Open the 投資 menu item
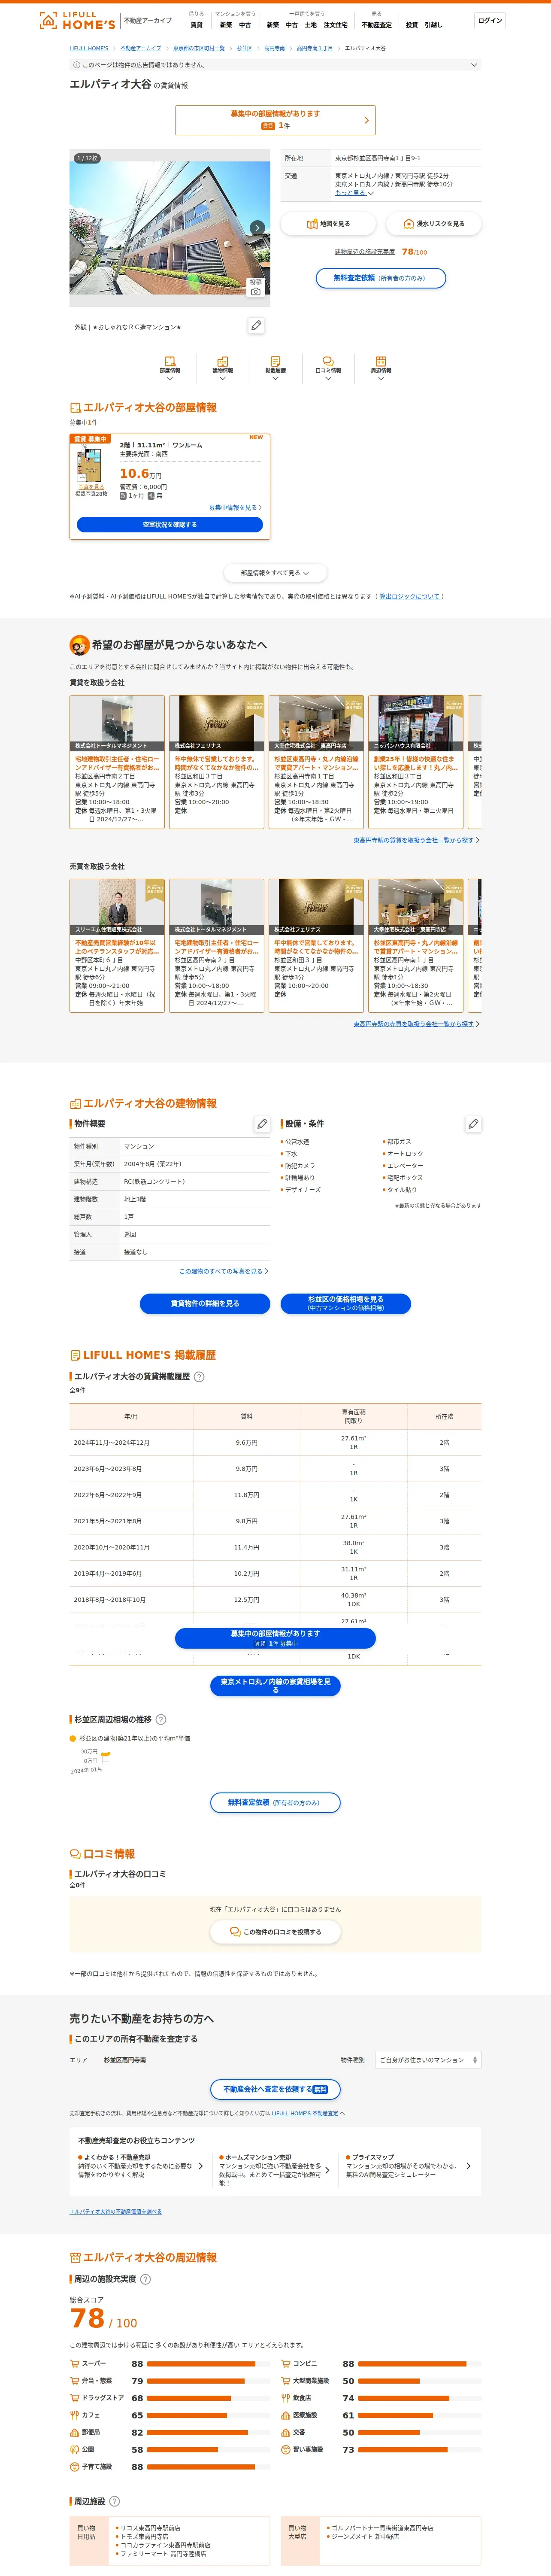This screenshot has width=551, height=2576. click(411, 25)
